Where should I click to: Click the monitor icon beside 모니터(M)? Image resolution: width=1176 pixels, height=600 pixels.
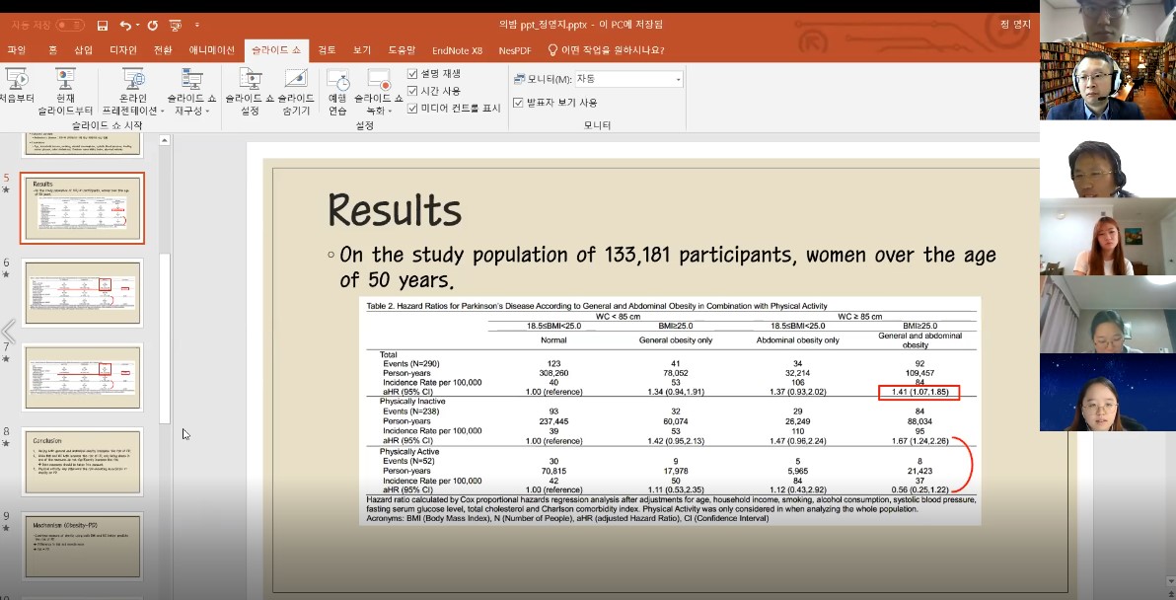pyautogui.click(x=520, y=79)
